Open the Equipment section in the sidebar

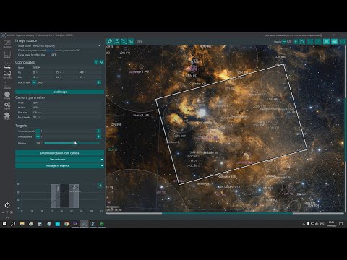click(x=7, y=44)
